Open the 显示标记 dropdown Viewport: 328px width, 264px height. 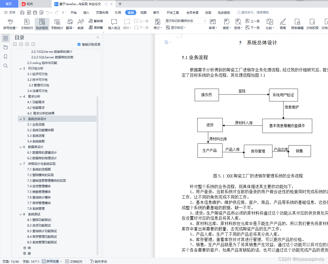coord(176,28)
